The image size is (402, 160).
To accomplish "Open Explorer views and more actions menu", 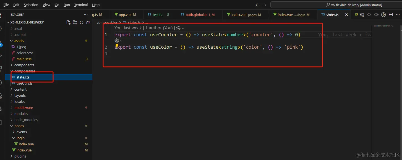I will (x=86, y=15).
